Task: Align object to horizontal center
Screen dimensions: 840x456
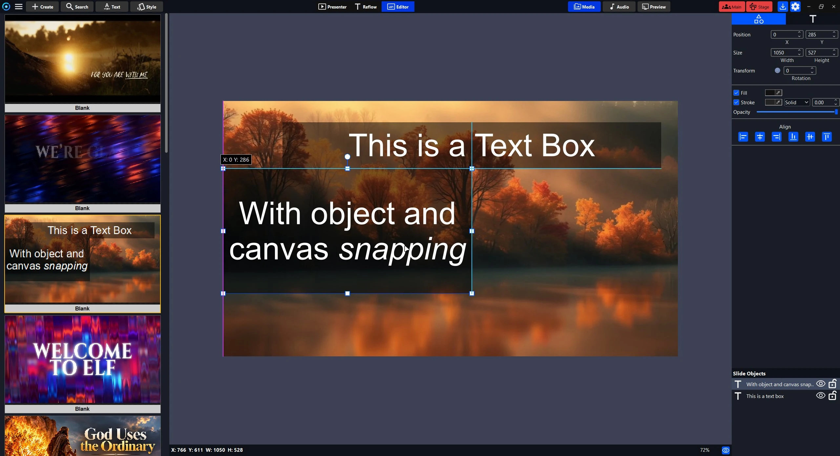Action: click(x=760, y=137)
